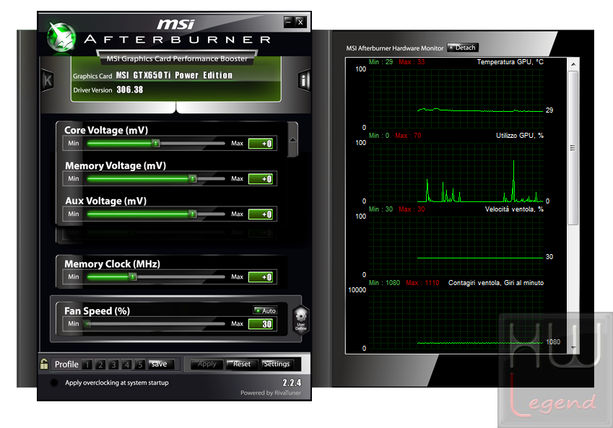This screenshot has height=428, width=613.
Task: Click the hardware monitor scroll down arrow
Action: click(x=573, y=347)
